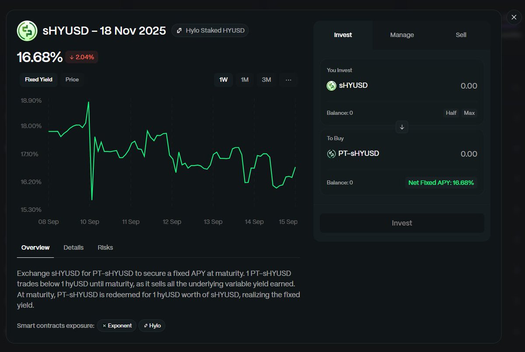Screen dimensions: 525x352
Task: Click the sHYUSD token icon in You Invest
Action: [332, 86]
